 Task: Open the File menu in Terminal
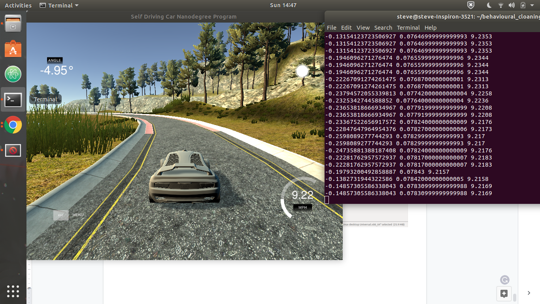(332, 27)
